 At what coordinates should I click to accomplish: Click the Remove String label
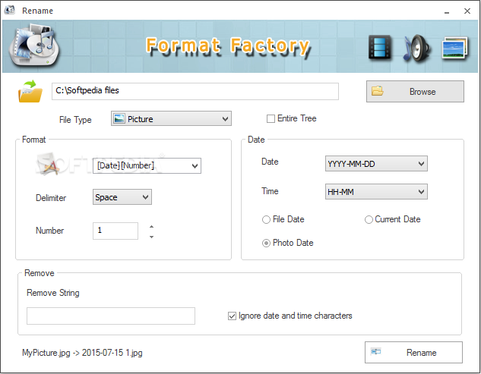tap(53, 293)
